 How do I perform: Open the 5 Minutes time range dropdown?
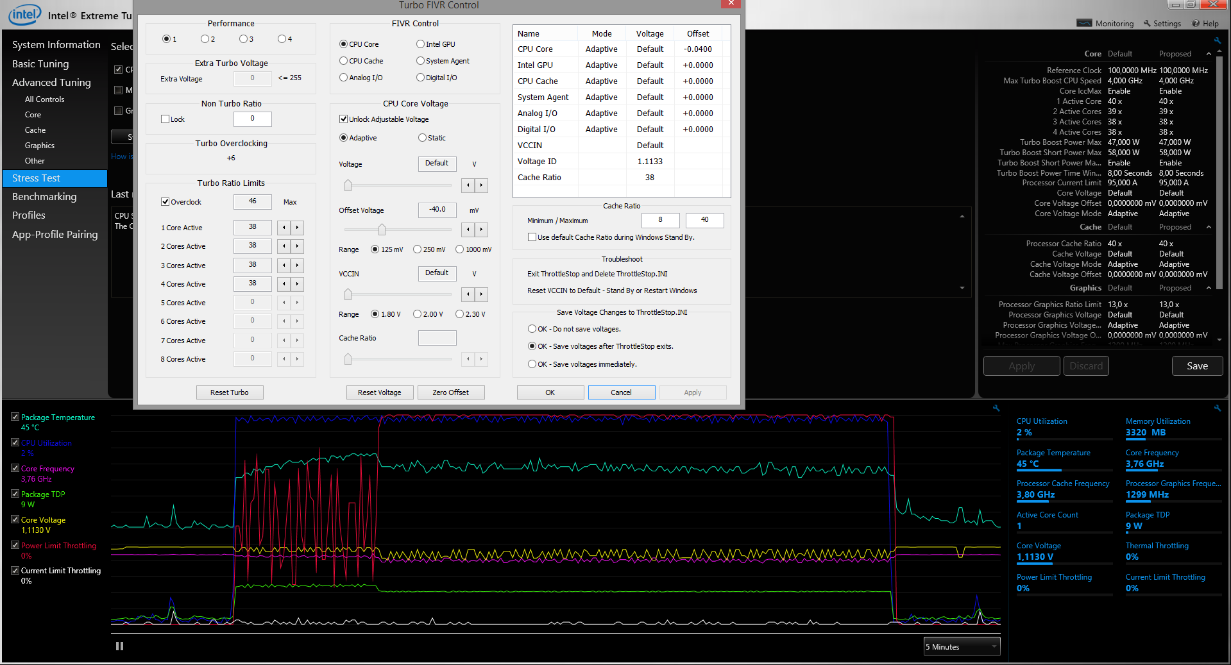(962, 646)
